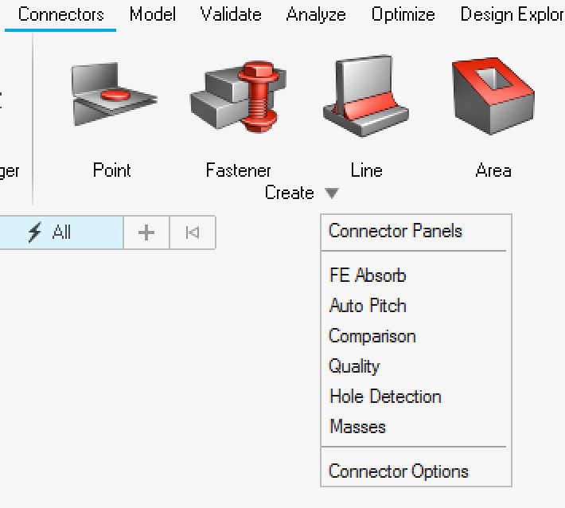Switch to the Model tab
Image resolution: width=565 pixels, height=508 pixels.
(x=153, y=15)
